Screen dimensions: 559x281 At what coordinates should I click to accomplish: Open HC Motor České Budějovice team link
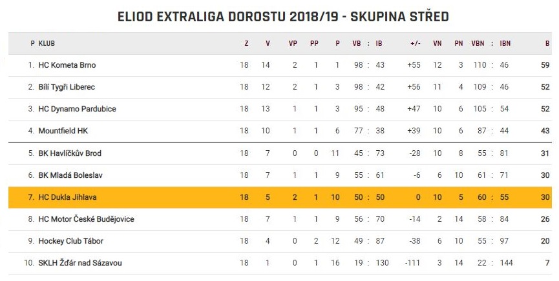click(87, 219)
